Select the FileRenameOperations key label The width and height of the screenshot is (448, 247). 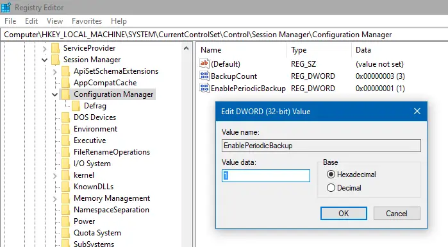tap(112, 152)
